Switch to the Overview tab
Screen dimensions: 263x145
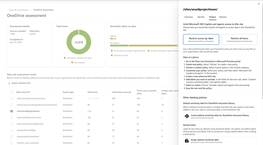point(188,17)
